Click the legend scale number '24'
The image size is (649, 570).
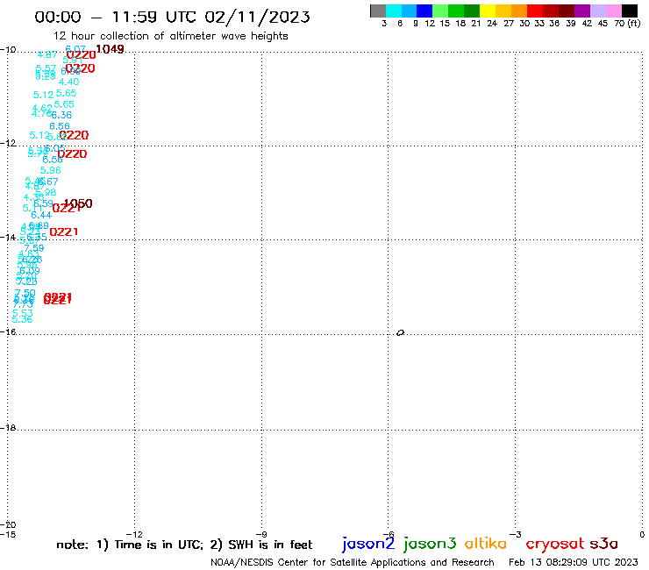492,24
